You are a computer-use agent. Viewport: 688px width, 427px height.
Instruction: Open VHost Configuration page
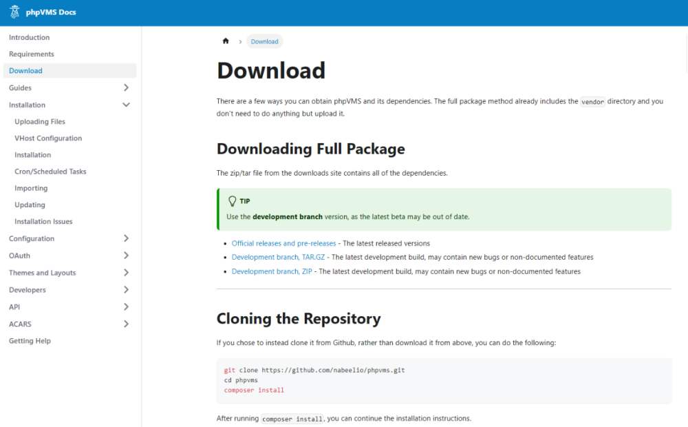tap(48, 138)
